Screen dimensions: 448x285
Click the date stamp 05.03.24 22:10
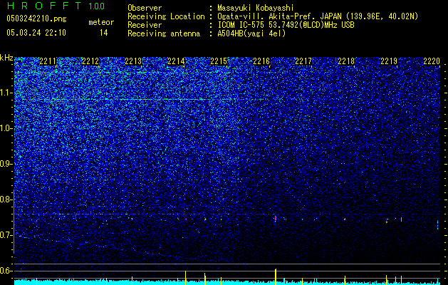pos(36,33)
